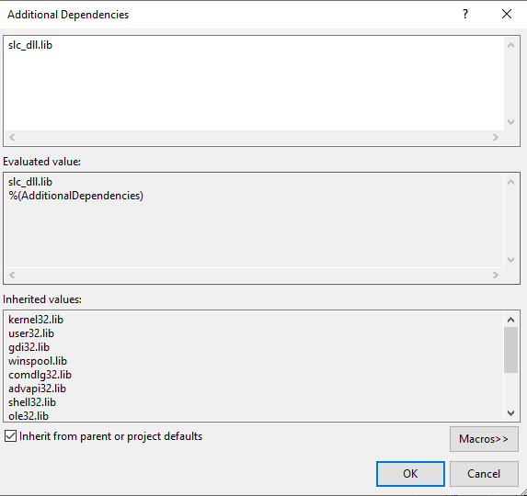527x496 pixels.
Task: Click scroll down arrow in Inherited values list
Action: point(510,413)
